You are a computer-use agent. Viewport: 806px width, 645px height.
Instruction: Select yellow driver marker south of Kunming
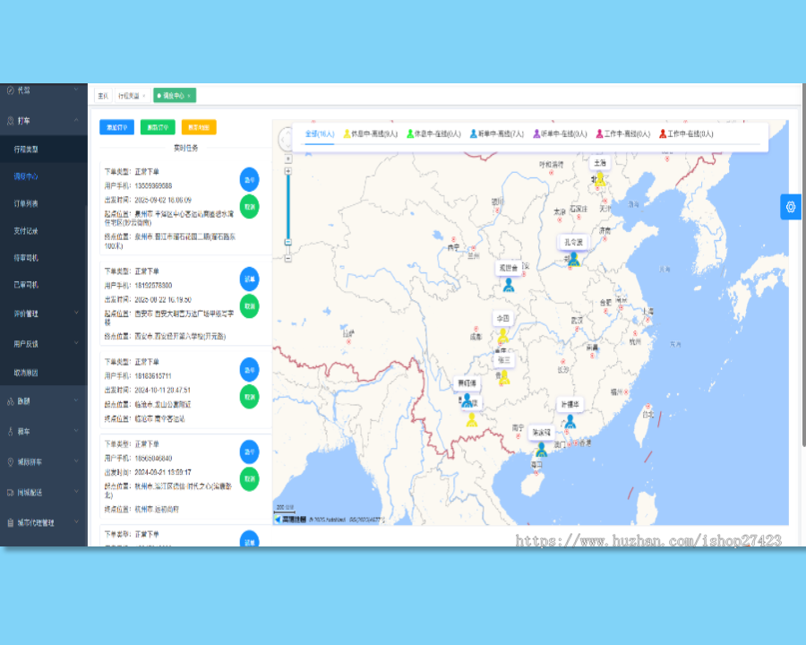[472, 420]
